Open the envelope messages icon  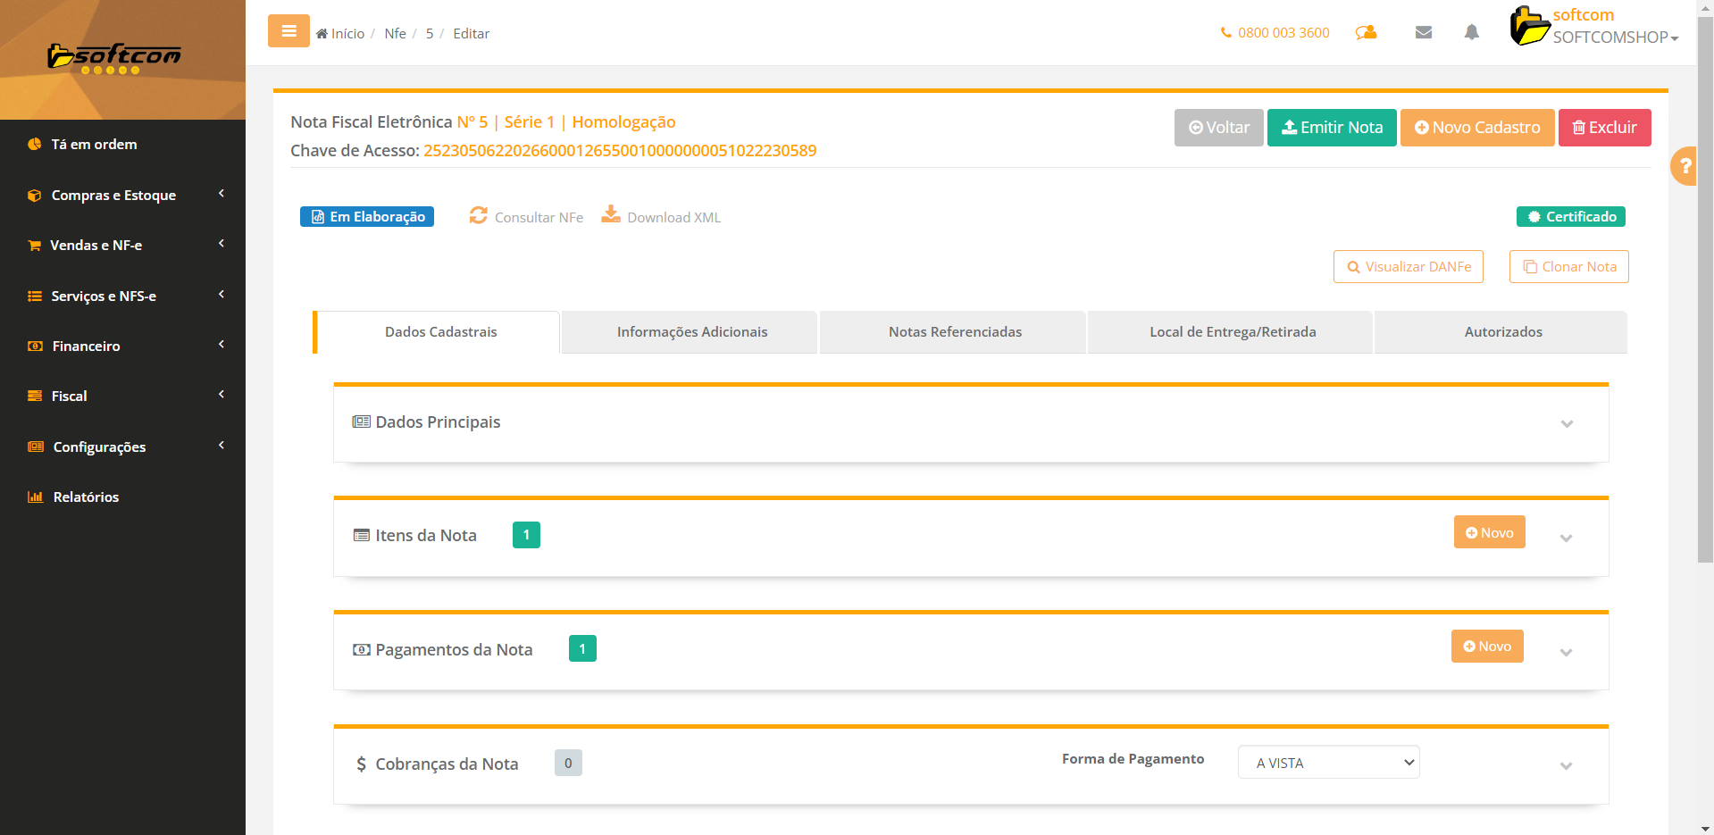tap(1424, 33)
